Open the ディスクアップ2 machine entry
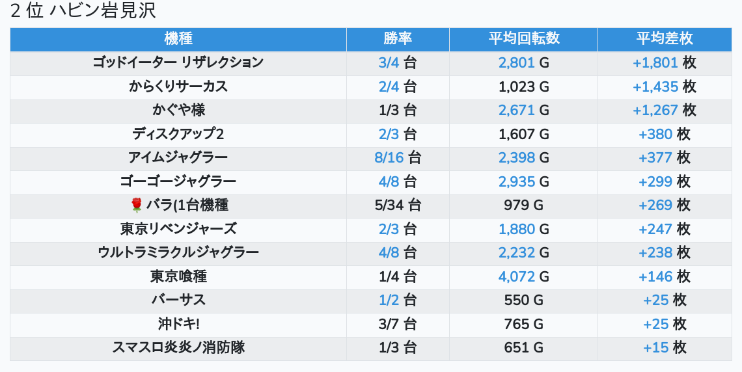Image resolution: width=742 pixels, height=372 pixels. click(x=178, y=134)
